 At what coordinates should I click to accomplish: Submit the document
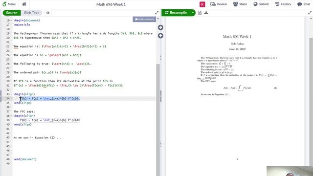click(261, 4)
